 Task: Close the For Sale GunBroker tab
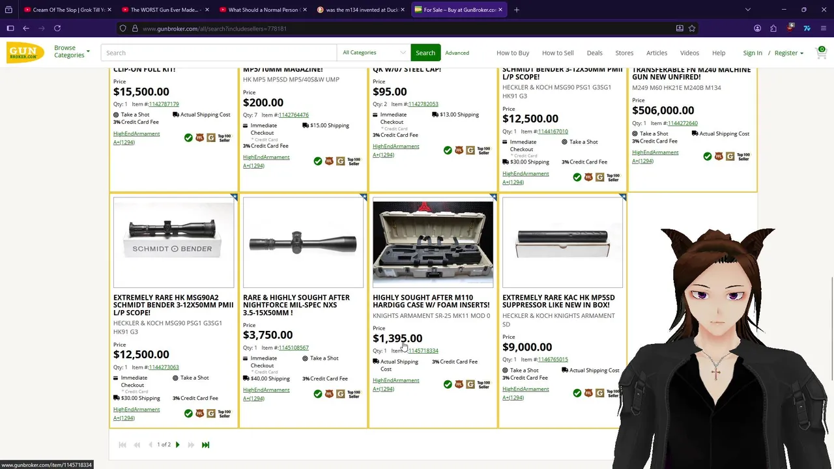(500, 10)
